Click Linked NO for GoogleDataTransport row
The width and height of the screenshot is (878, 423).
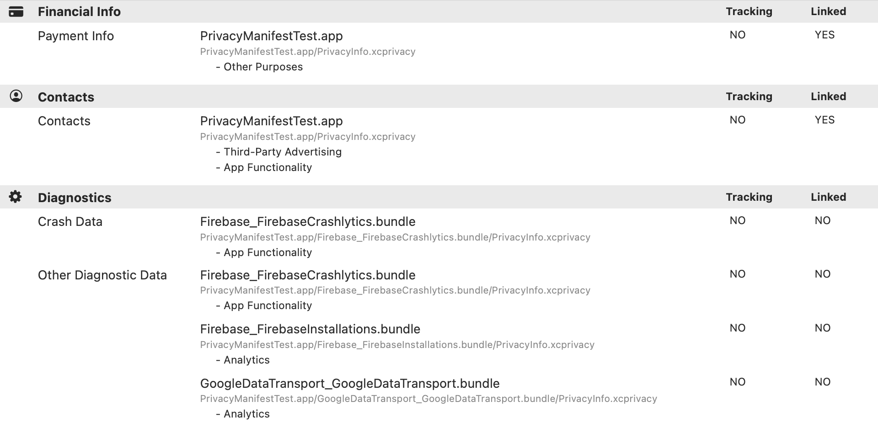[x=823, y=382]
